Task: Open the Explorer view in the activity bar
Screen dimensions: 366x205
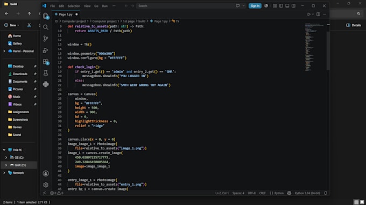Action: click(46, 16)
